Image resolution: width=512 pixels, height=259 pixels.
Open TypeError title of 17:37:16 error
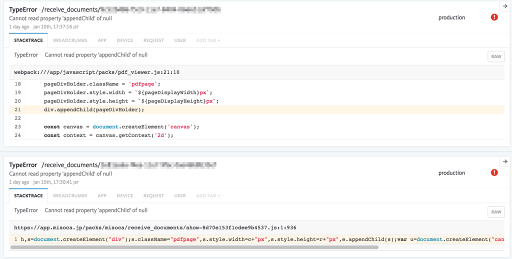coord(23,10)
